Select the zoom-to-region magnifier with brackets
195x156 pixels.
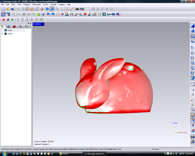tap(66, 9)
